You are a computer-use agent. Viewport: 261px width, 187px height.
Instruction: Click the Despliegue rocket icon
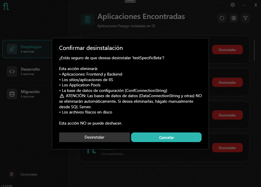(12, 49)
